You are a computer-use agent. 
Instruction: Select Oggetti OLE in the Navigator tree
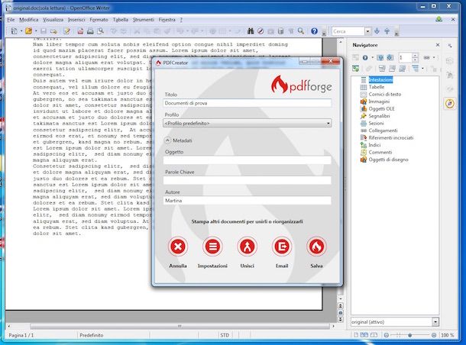click(x=381, y=108)
